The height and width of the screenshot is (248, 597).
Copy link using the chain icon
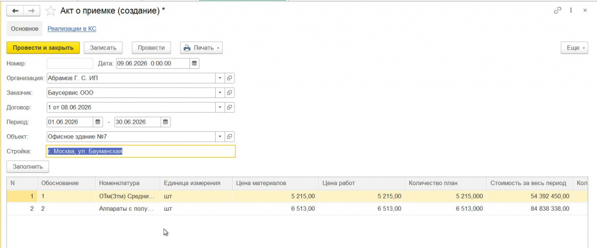(557, 11)
